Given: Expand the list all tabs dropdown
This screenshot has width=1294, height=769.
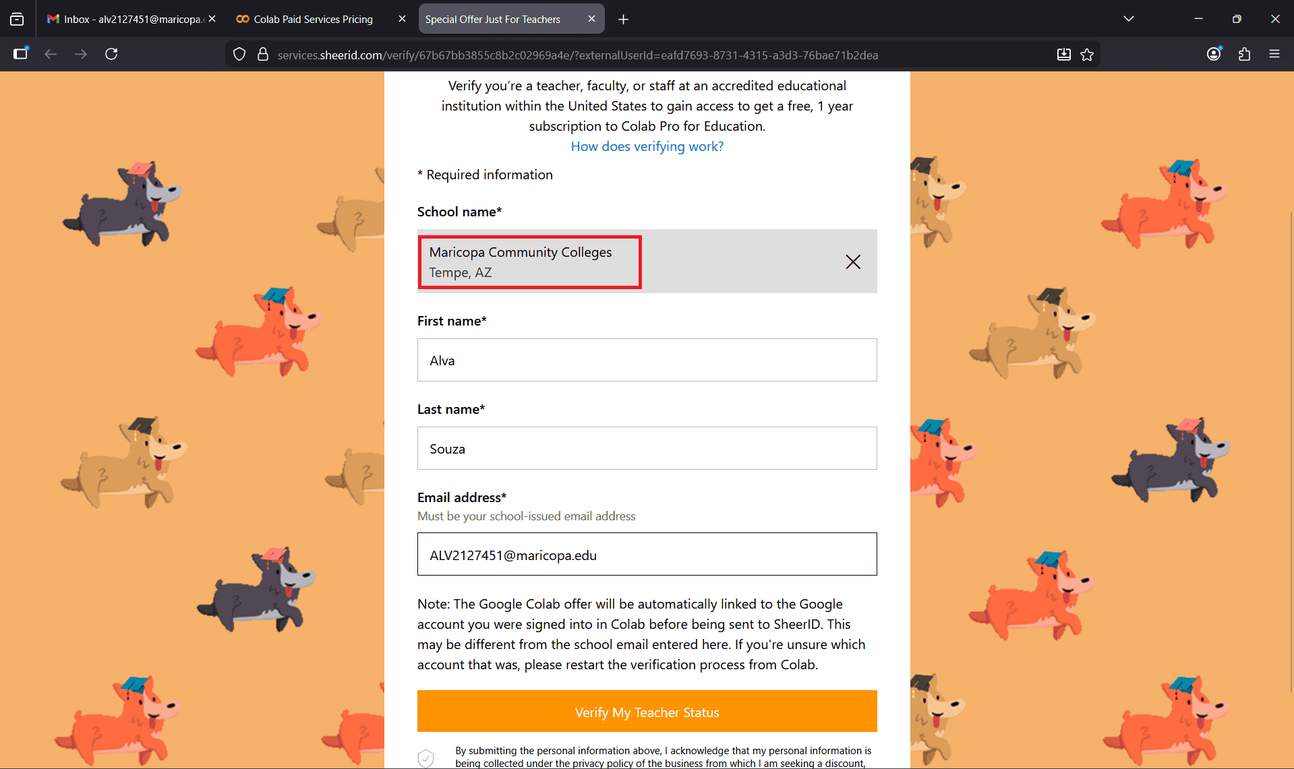Looking at the screenshot, I should point(1128,19).
